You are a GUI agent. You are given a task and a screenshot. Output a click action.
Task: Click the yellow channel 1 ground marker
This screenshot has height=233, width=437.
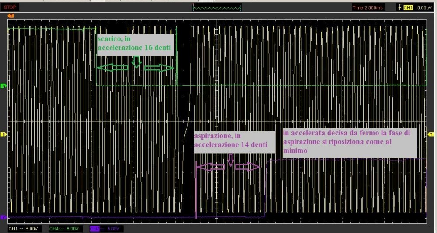tap(4, 134)
